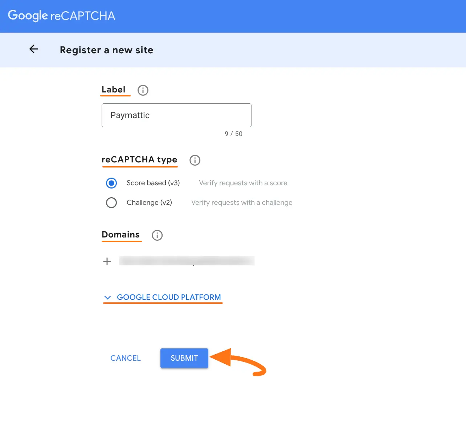The width and height of the screenshot is (466, 422).
Task: Show the Domains info tooltip
Action: [x=157, y=235]
